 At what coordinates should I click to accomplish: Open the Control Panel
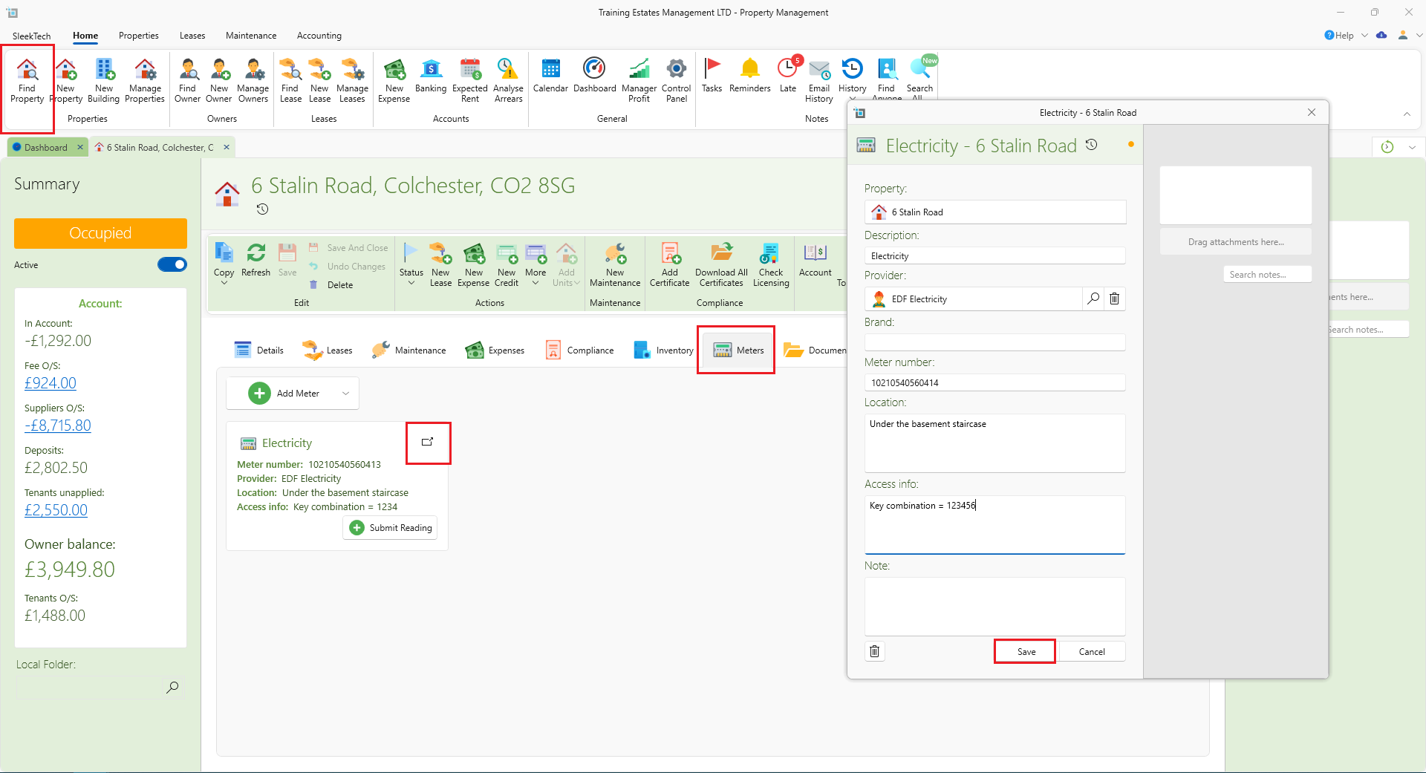[x=677, y=80]
